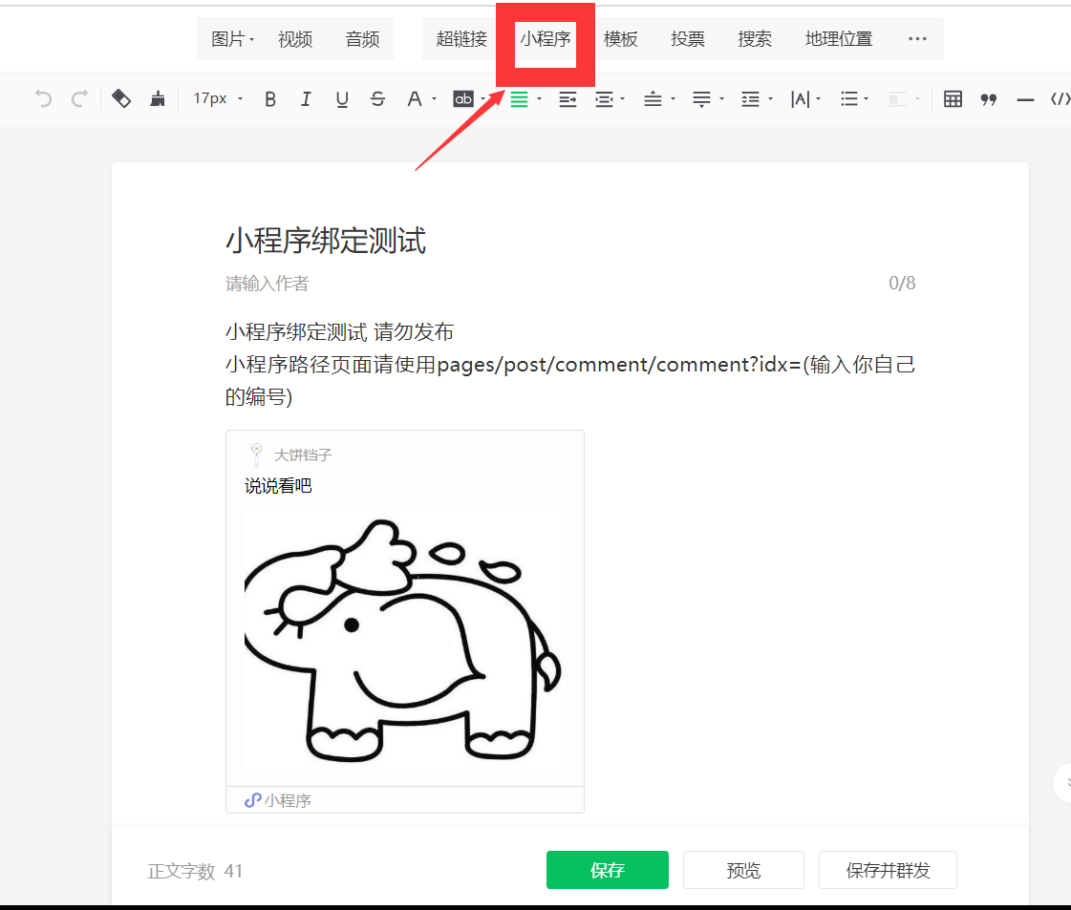Open the 图片 insert menu
The height and width of the screenshot is (910, 1071).
pyautogui.click(x=232, y=39)
